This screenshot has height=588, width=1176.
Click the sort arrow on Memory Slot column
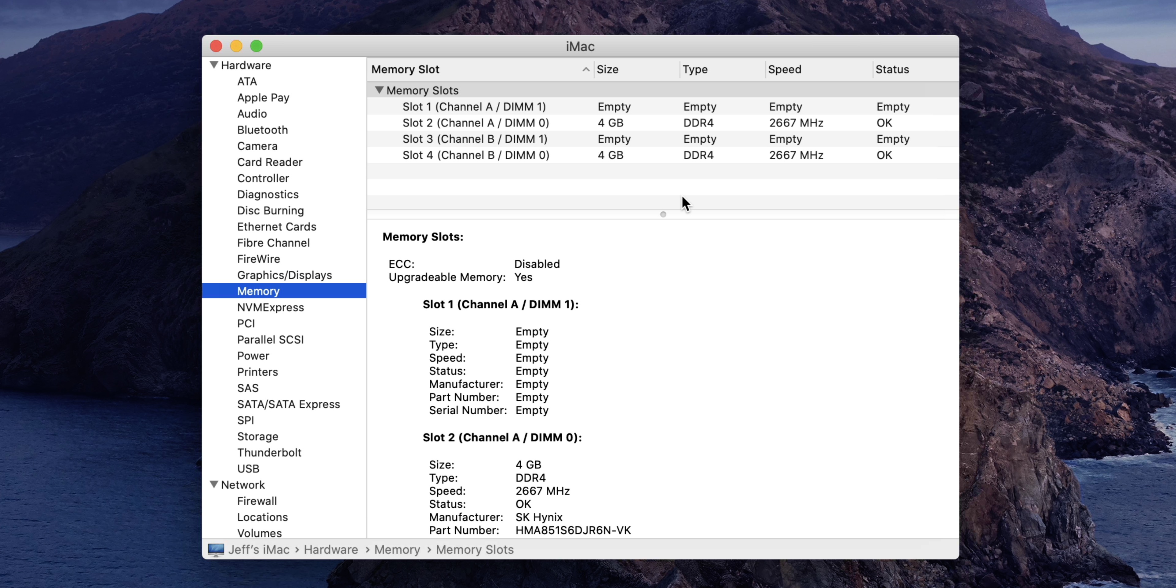586,70
